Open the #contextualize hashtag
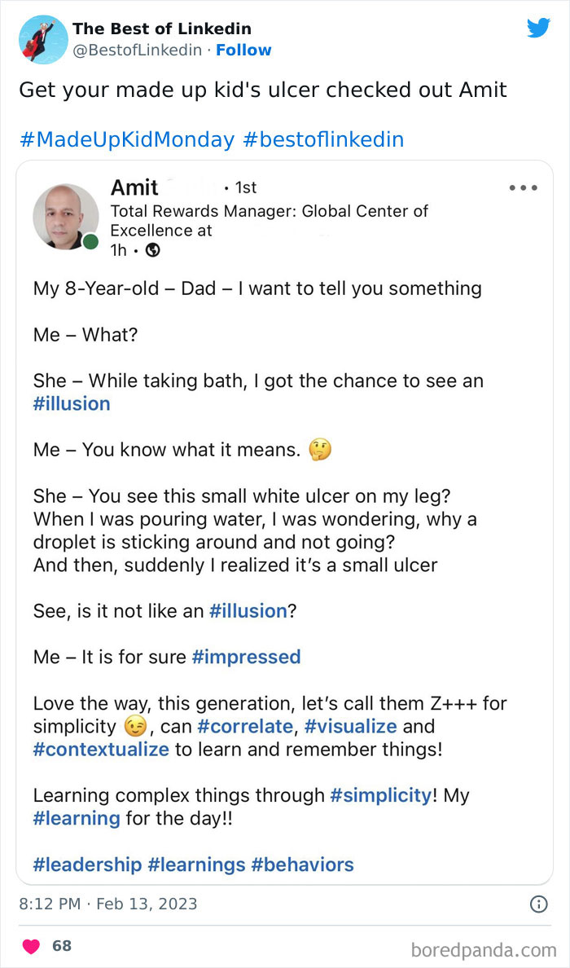570x968 pixels. coord(101,748)
